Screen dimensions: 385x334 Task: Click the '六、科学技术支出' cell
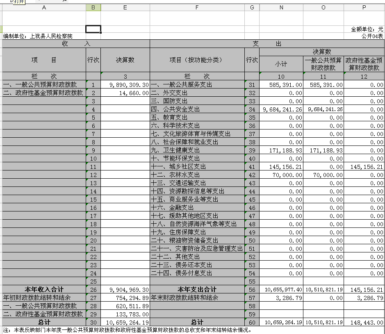point(197,126)
